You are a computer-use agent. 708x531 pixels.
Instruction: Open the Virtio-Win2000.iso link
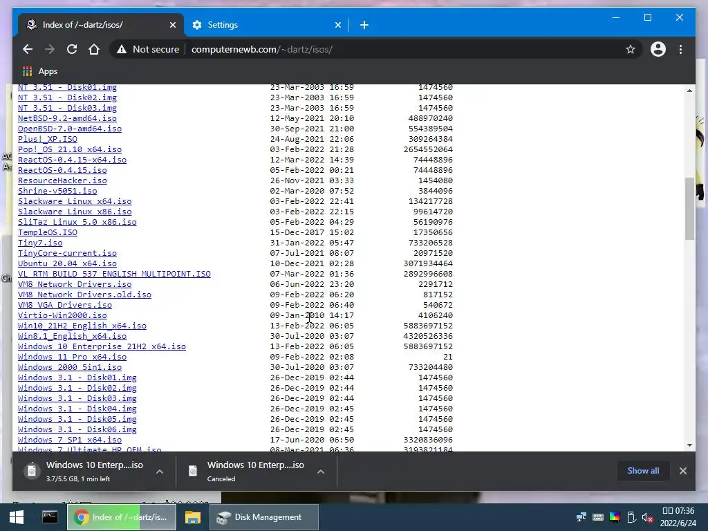coord(62,315)
